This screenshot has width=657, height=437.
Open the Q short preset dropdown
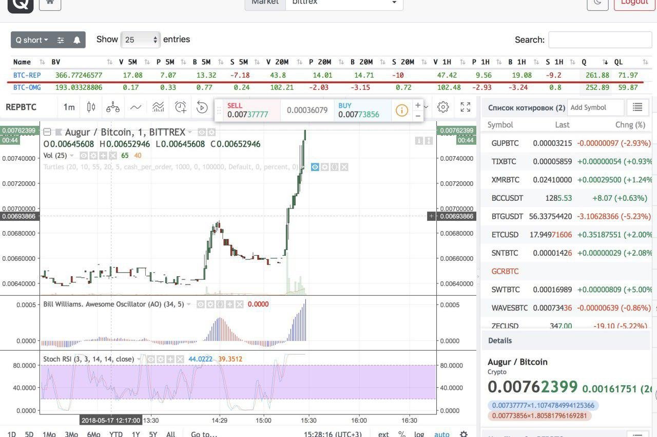(x=31, y=40)
